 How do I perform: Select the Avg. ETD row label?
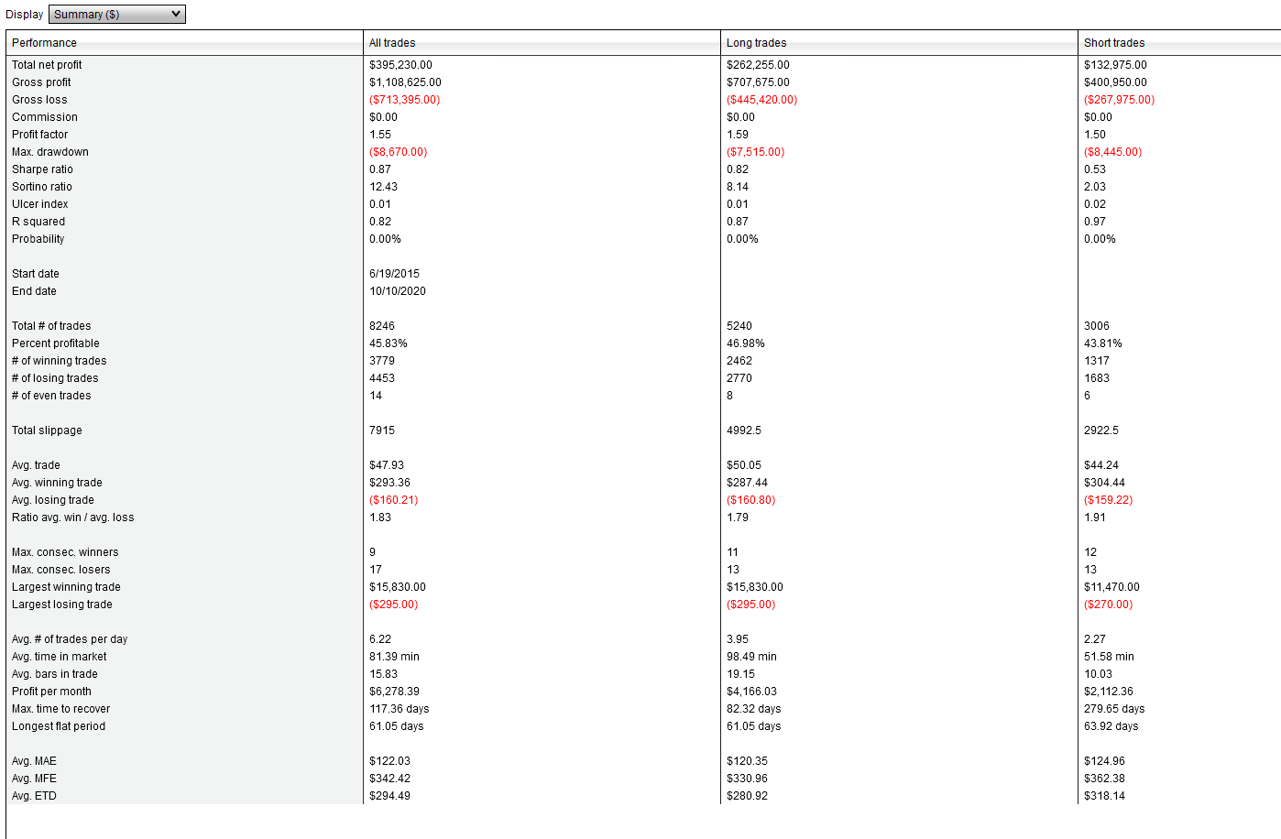tap(34, 796)
